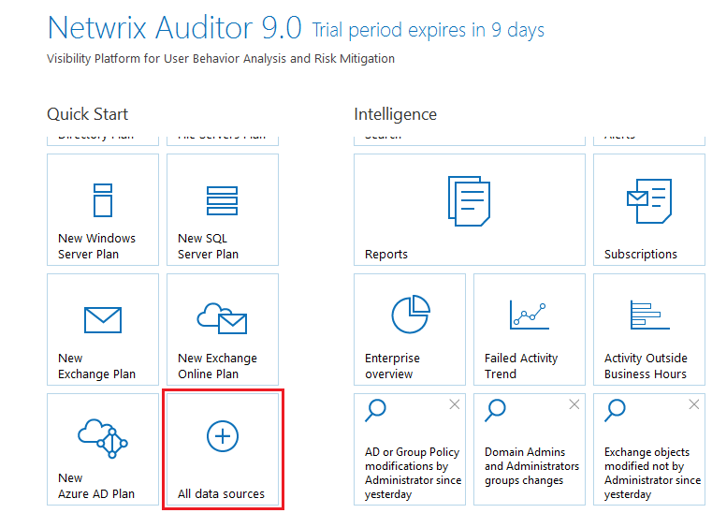Click the New Exchange Plan envelope icon
Viewport: 712px width, 513px height.
pyautogui.click(x=103, y=320)
